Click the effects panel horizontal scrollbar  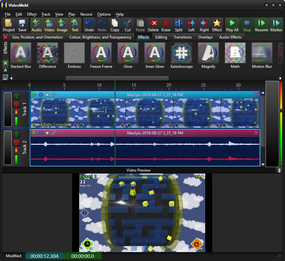pos(117,78)
